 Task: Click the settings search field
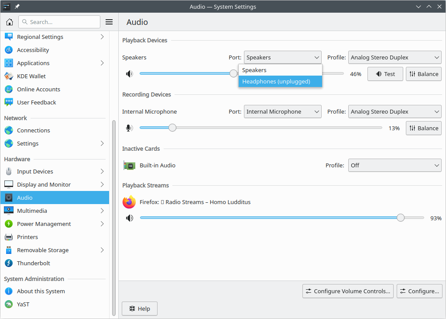pyautogui.click(x=60, y=22)
